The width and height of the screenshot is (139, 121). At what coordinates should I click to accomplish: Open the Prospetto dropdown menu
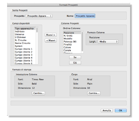(39, 16)
